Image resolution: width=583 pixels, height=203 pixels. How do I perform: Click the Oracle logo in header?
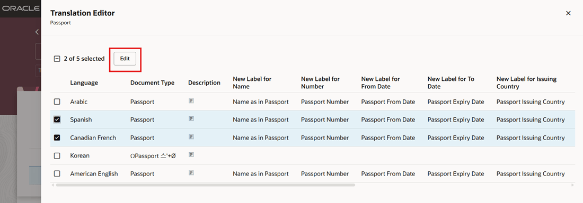pos(21,8)
